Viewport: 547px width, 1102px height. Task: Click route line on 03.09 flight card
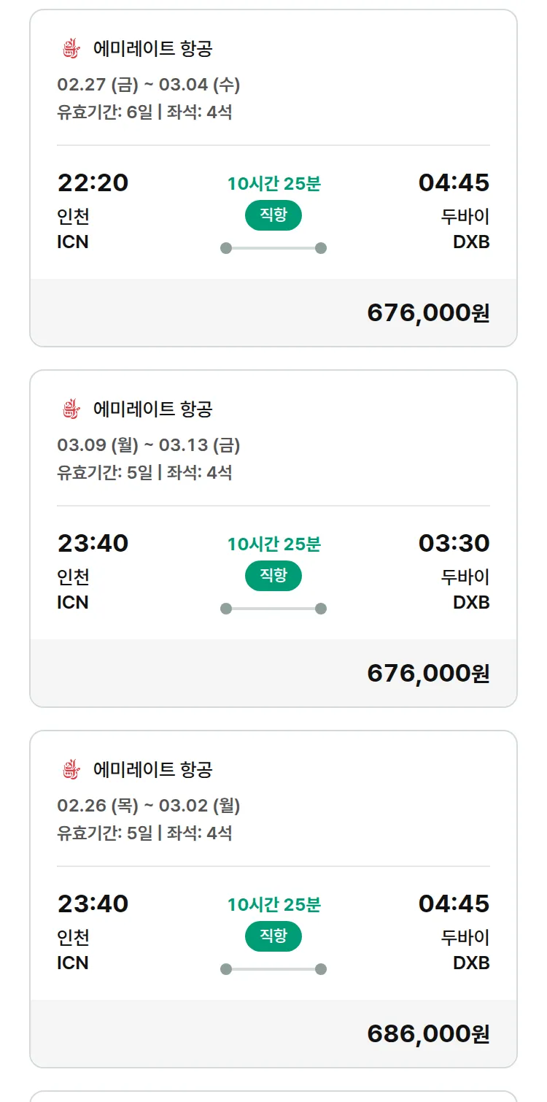click(273, 609)
